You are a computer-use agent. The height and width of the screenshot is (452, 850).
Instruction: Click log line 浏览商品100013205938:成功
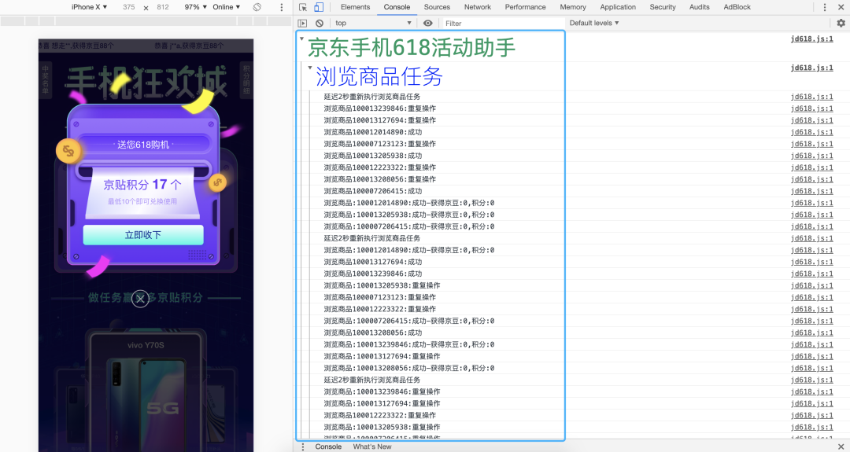pos(372,156)
